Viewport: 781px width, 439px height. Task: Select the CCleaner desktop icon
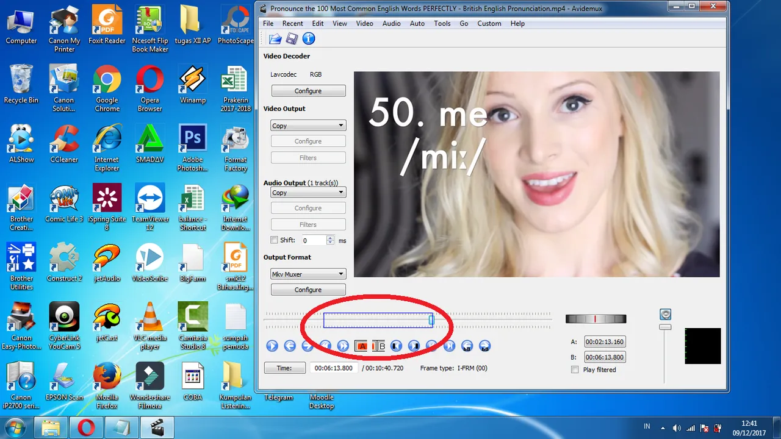(x=64, y=144)
